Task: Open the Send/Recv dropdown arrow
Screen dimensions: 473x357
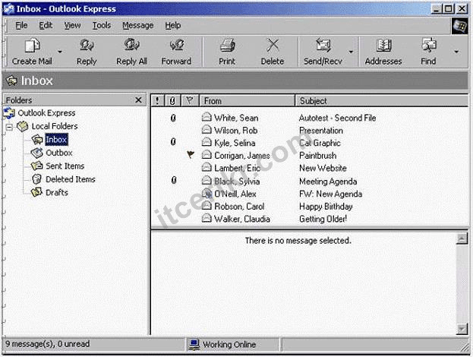Action: [351, 52]
